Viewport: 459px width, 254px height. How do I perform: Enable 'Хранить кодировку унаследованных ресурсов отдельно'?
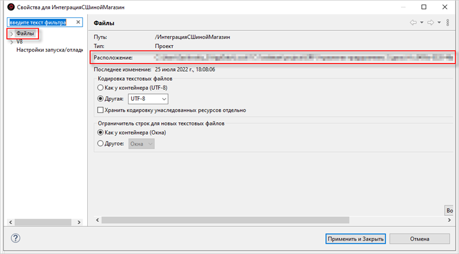click(x=101, y=110)
